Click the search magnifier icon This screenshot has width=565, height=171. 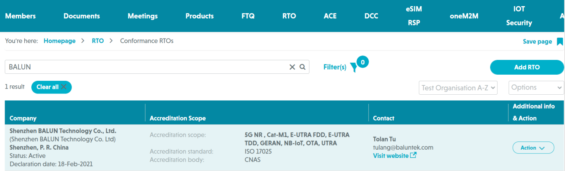point(302,67)
